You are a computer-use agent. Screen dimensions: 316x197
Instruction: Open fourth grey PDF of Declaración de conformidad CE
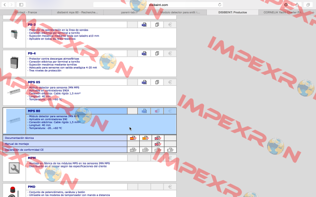point(170,150)
